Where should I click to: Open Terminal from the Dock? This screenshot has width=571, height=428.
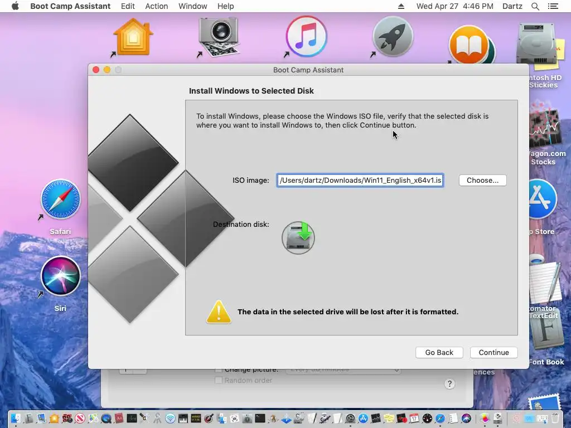(260, 418)
